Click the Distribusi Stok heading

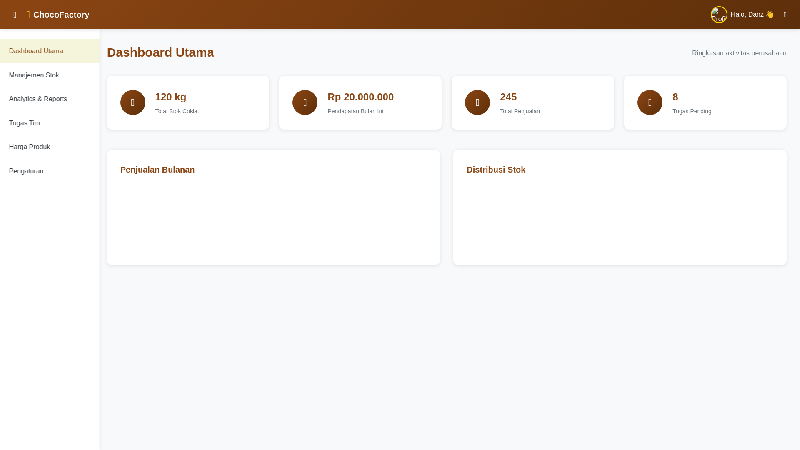(x=496, y=170)
